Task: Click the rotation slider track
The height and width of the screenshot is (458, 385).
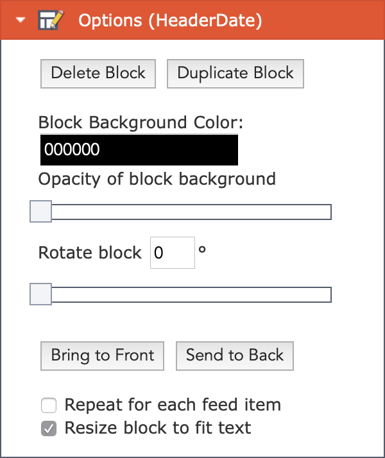Action: (x=191, y=294)
